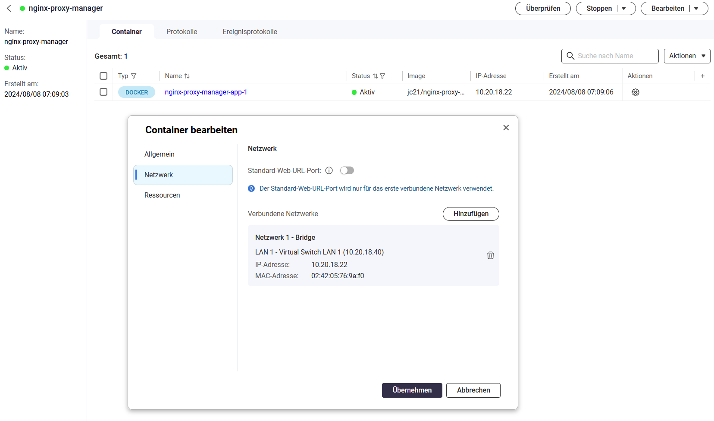Click the search magnifier icon

coord(570,56)
